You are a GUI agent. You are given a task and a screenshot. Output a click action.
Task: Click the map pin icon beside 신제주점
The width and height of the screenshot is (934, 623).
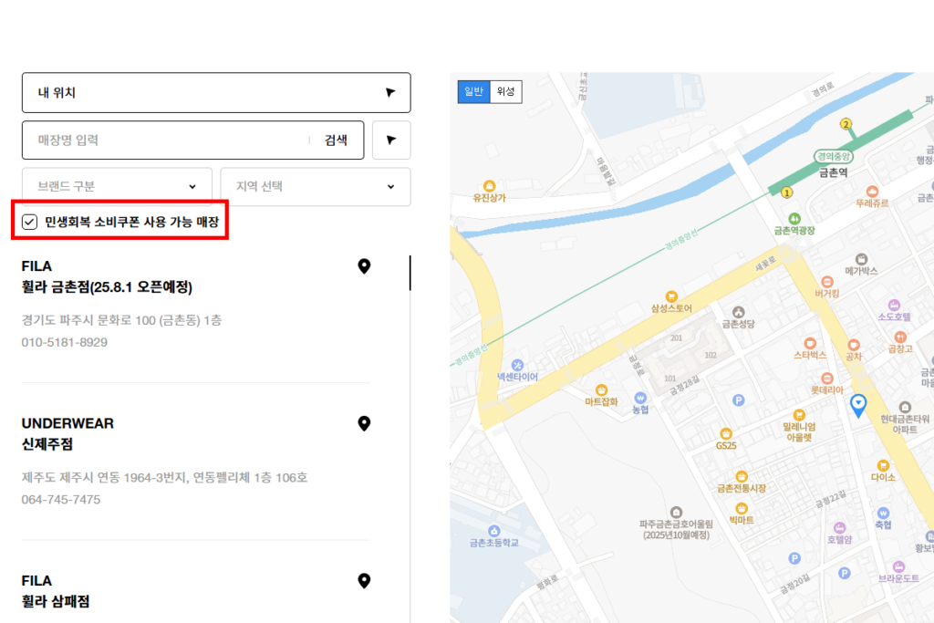364,424
